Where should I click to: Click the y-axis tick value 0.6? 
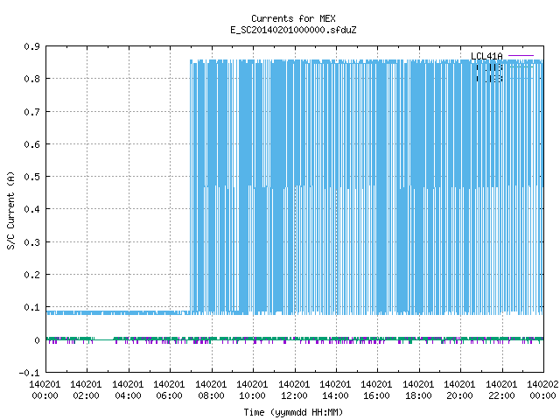coord(32,144)
